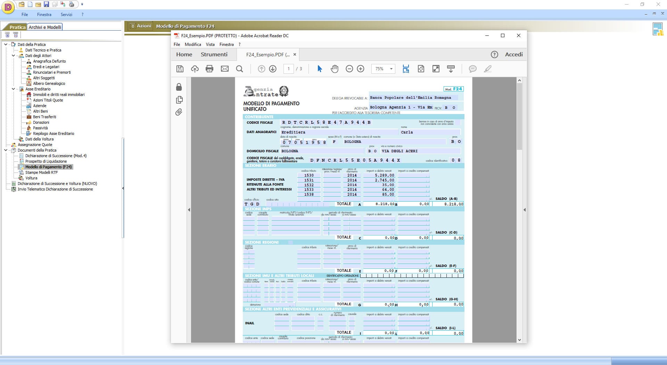Open quick access toolbar customize arrow
Screen dimensions: 667x365
82,5
